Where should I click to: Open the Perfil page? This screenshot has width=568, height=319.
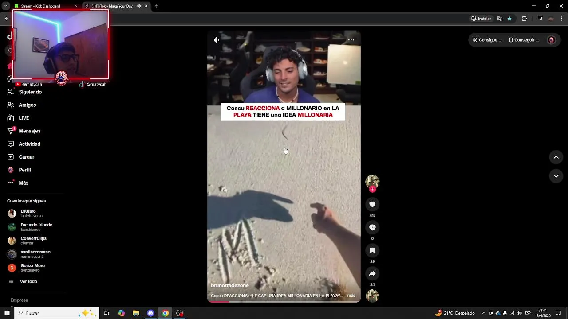[19, 170]
